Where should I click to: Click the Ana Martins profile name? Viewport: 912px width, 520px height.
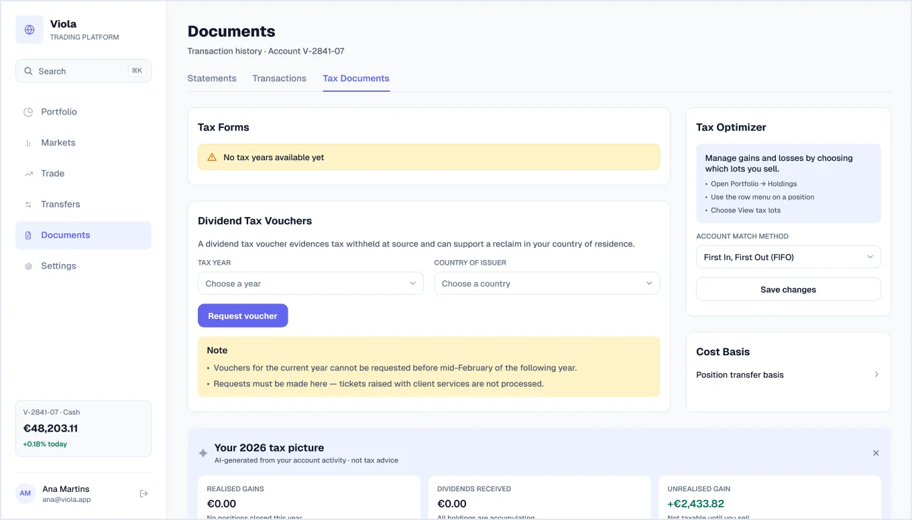click(66, 489)
